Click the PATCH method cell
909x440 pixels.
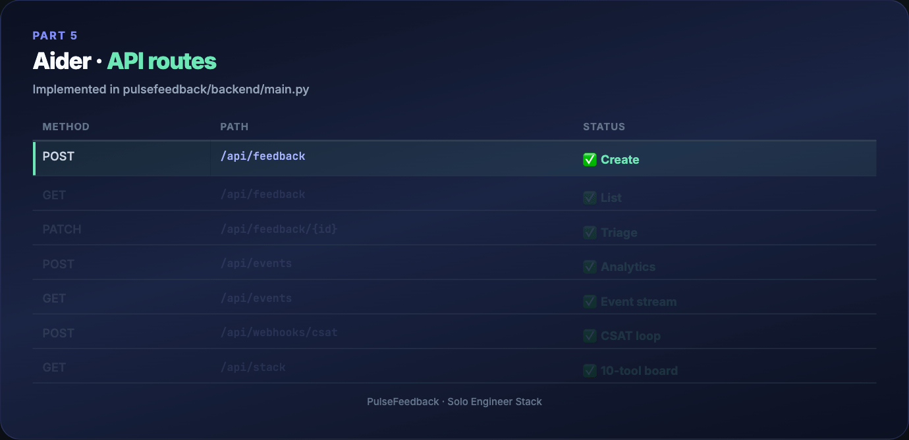pyautogui.click(x=62, y=230)
